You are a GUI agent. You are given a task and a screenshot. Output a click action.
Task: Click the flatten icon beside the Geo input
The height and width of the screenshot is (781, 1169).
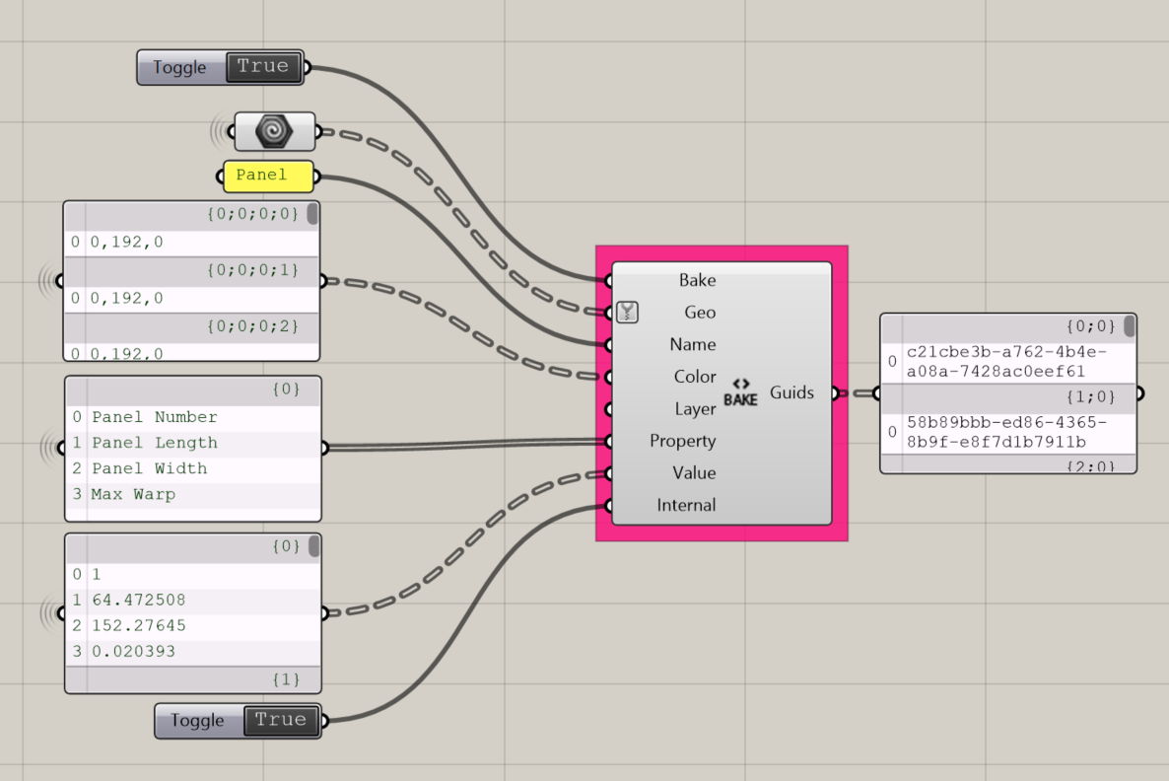coord(627,312)
